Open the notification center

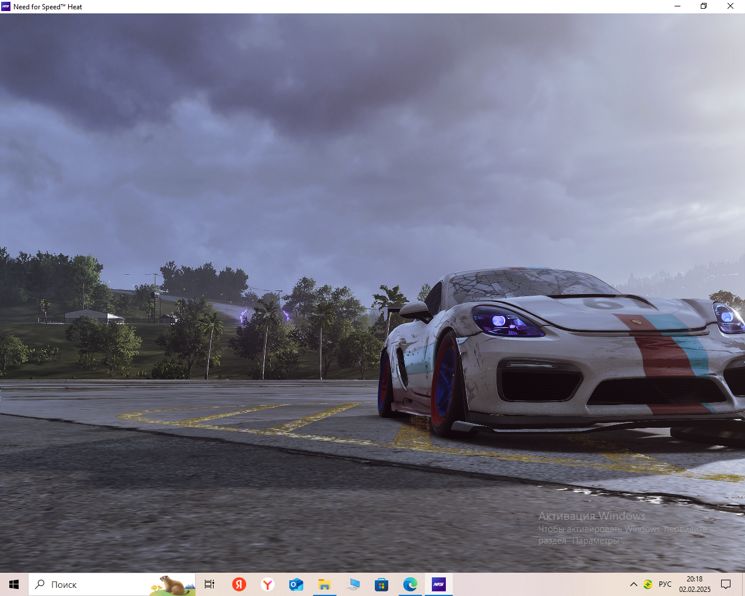point(726,584)
